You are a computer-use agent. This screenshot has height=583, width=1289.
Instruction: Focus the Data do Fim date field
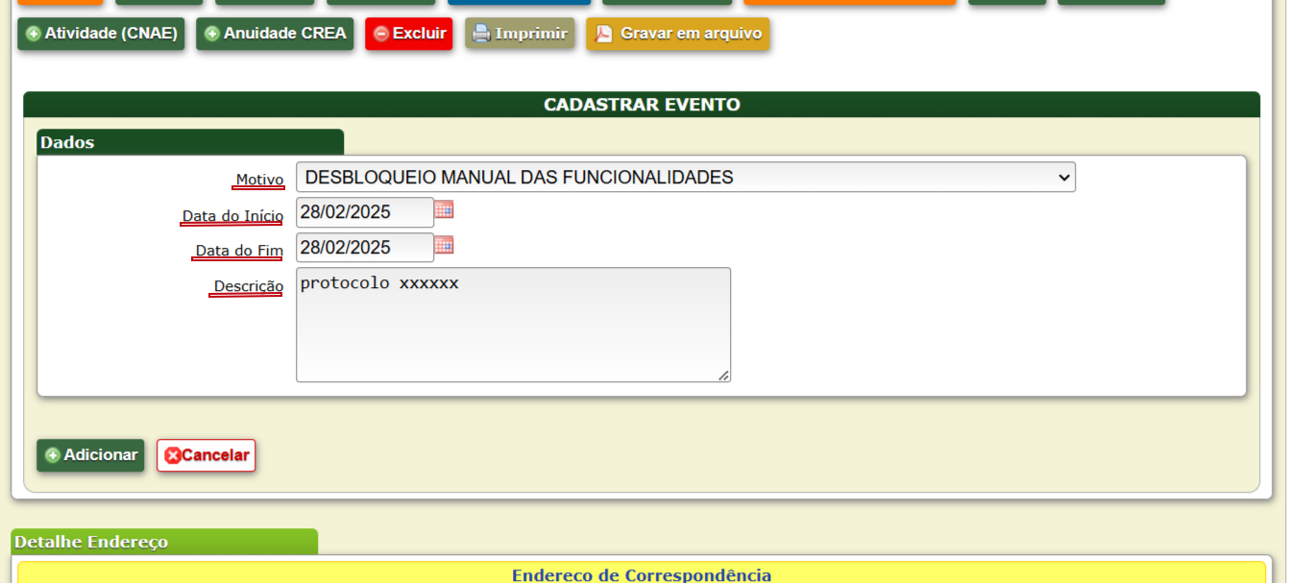point(364,248)
